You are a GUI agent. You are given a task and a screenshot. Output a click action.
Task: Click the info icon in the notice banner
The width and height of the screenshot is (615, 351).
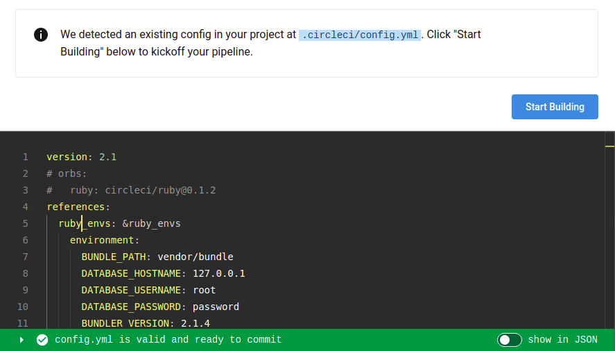[41, 35]
